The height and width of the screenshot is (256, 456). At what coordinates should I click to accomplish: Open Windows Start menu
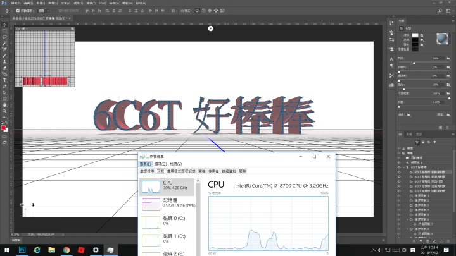[7, 250]
